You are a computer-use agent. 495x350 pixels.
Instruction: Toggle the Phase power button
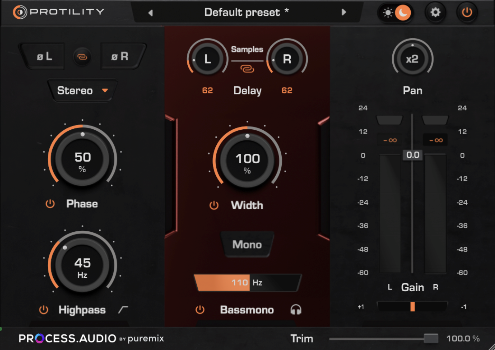50,204
